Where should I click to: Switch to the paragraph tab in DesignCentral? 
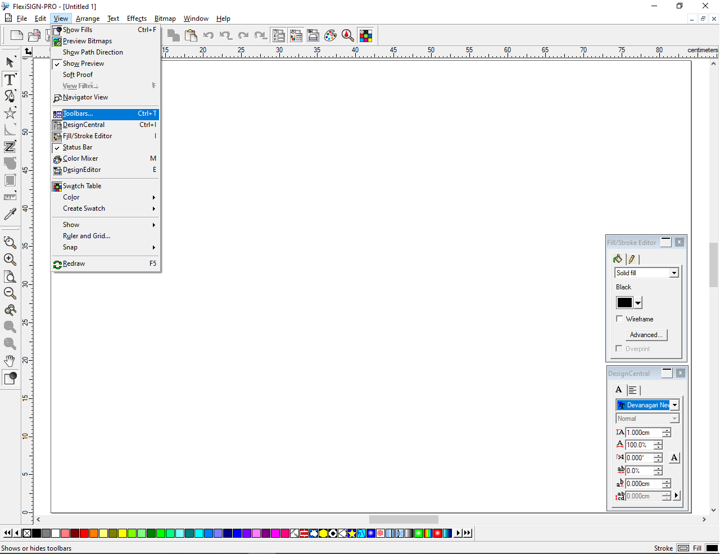coord(633,389)
